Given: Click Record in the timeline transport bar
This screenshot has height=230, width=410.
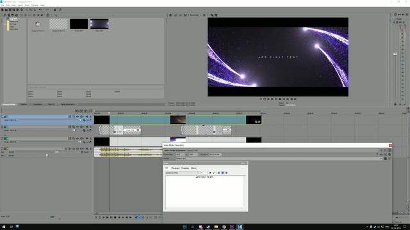Looking at the screenshot, I should point(96,217).
